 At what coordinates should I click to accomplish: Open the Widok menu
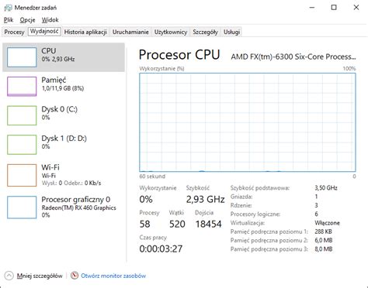50,20
